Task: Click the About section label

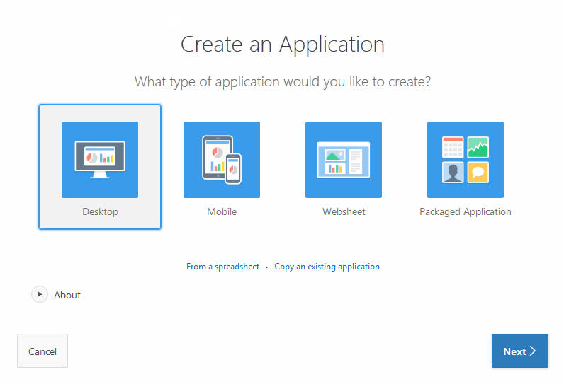Action: tap(67, 295)
